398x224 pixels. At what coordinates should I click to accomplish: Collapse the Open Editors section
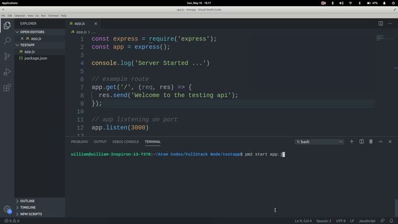pos(40,32)
